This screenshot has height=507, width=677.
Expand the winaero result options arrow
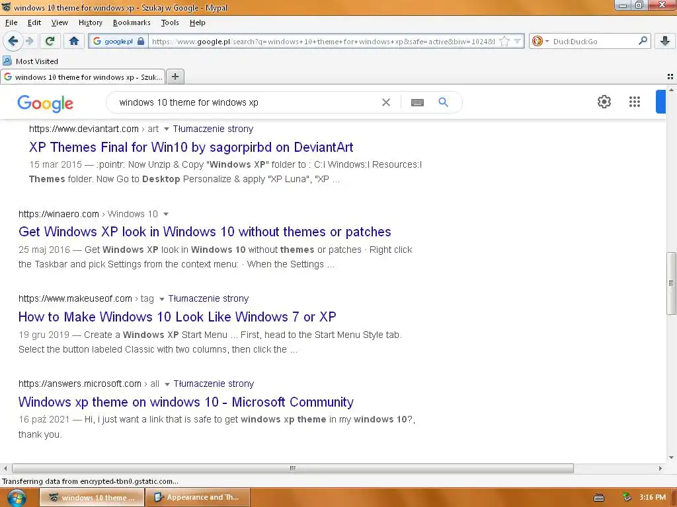click(x=166, y=215)
